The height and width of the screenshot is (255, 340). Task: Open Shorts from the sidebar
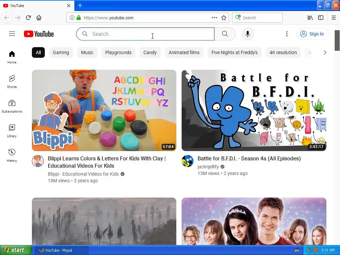(x=12, y=82)
